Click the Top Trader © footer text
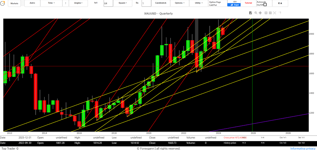 [10, 148]
